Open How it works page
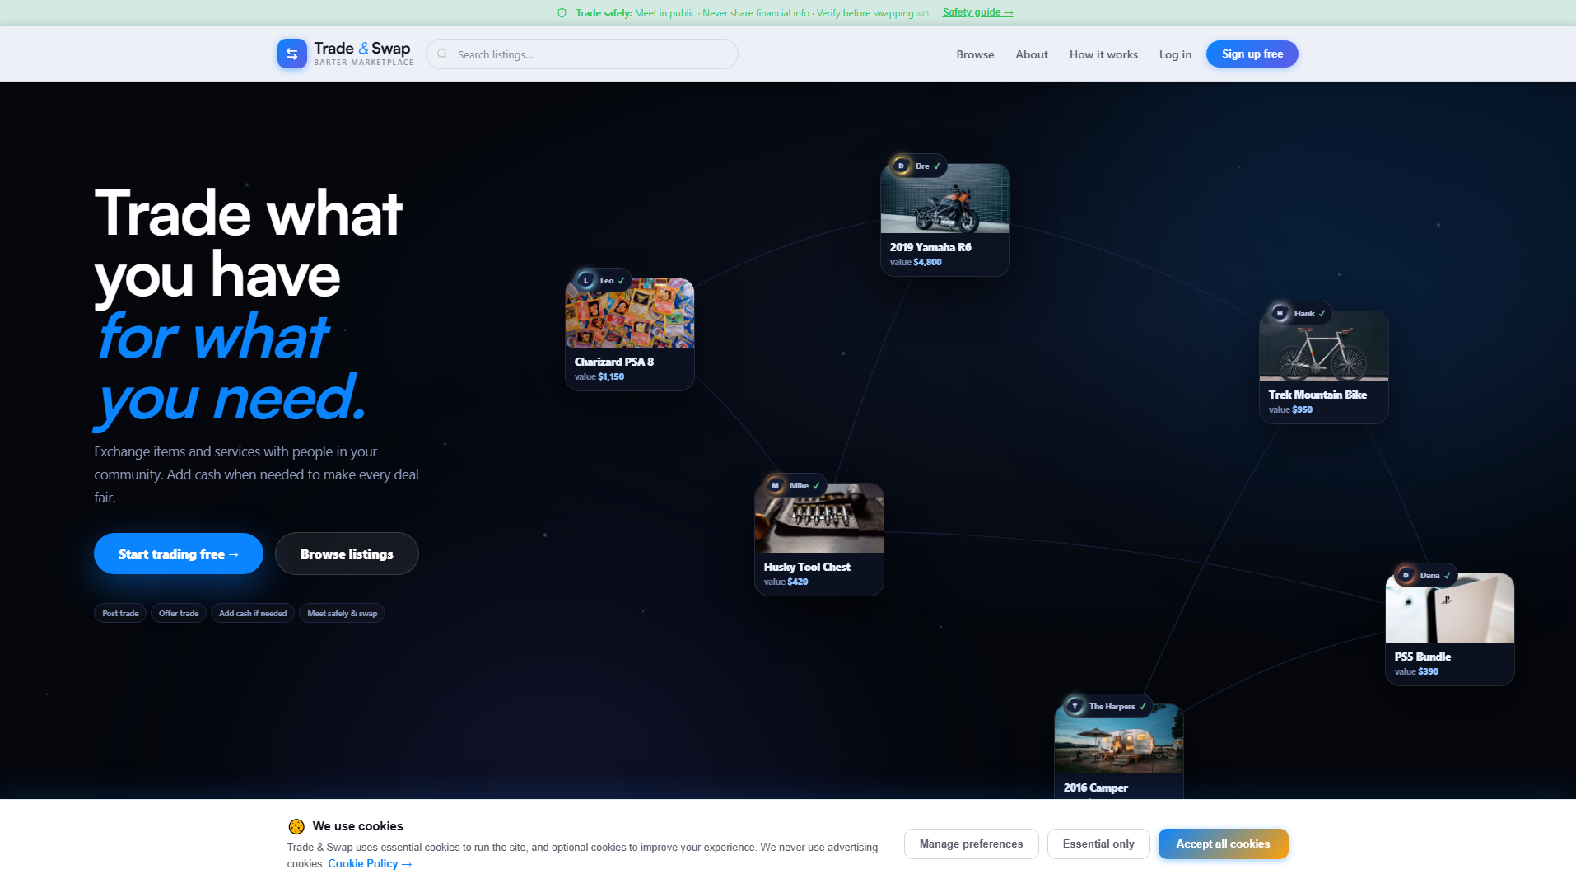This screenshot has height=888, width=1576. 1103,54
